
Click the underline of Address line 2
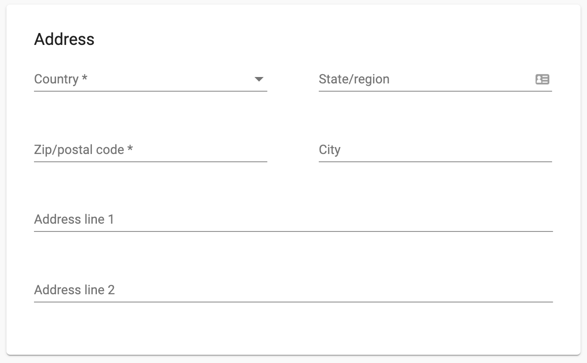(x=293, y=302)
